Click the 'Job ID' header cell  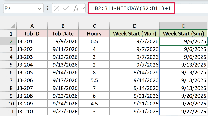32,33
